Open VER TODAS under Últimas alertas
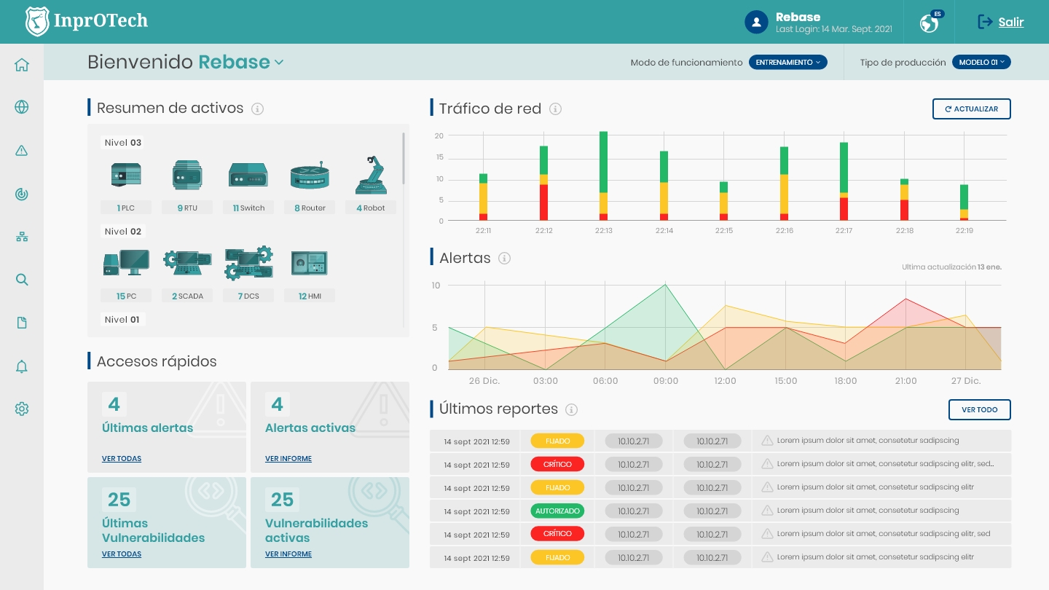This screenshot has width=1049, height=590. click(122, 459)
